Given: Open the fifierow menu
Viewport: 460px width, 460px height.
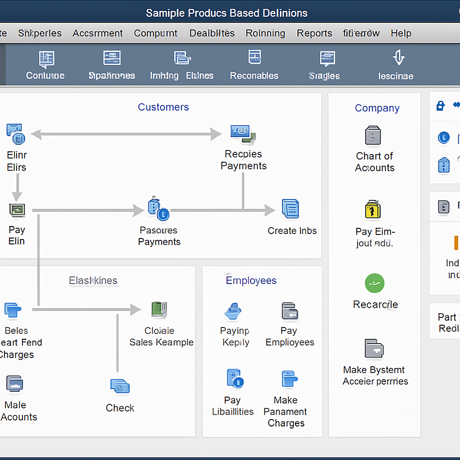Looking at the screenshot, I should pos(362,33).
